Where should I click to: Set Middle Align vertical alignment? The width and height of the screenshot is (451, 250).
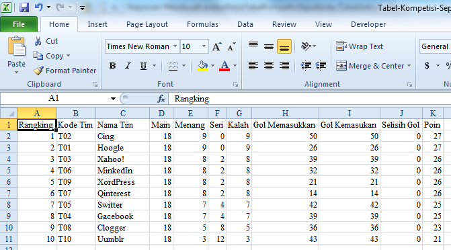point(269,46)
